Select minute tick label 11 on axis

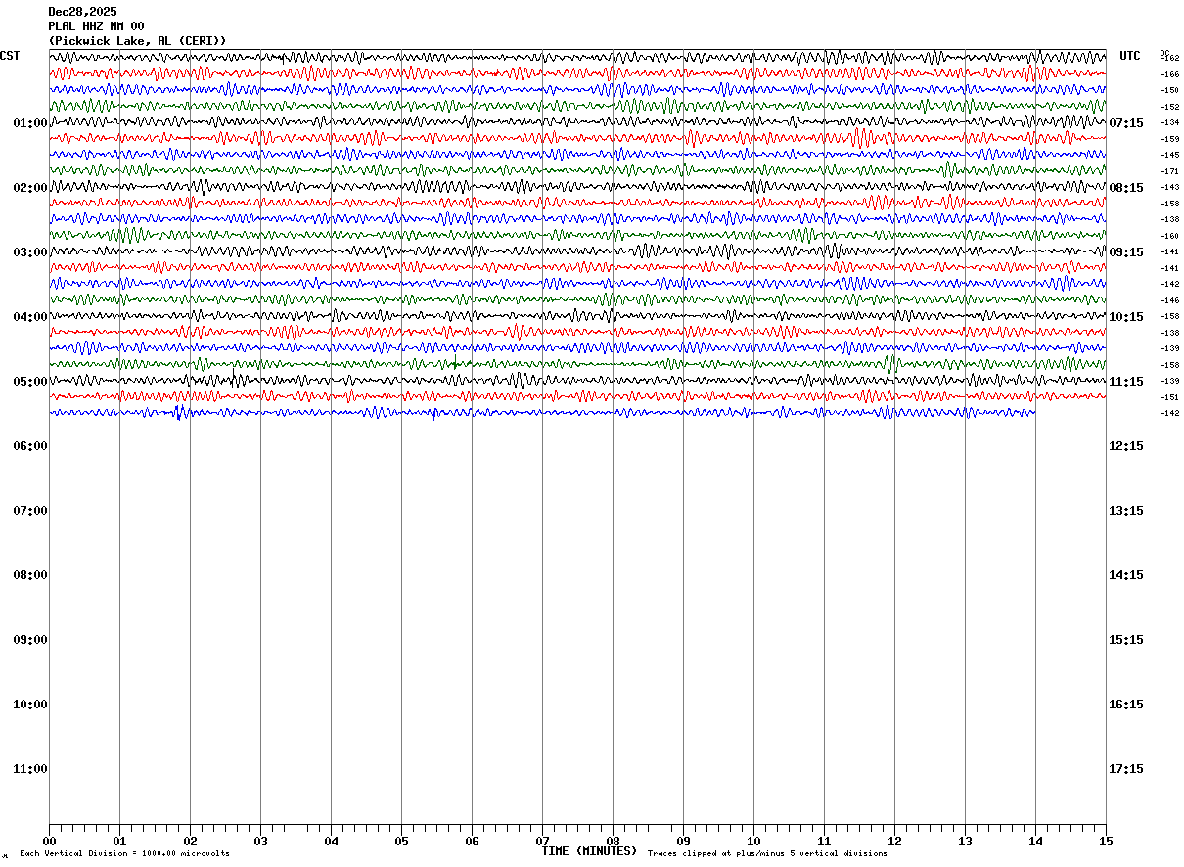pyautogui.click(x=825, y=842)
